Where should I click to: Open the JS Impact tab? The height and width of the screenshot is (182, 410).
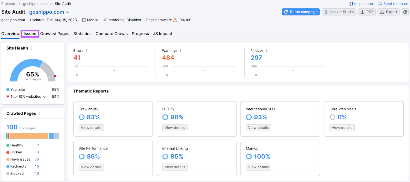tap(162, 34)
